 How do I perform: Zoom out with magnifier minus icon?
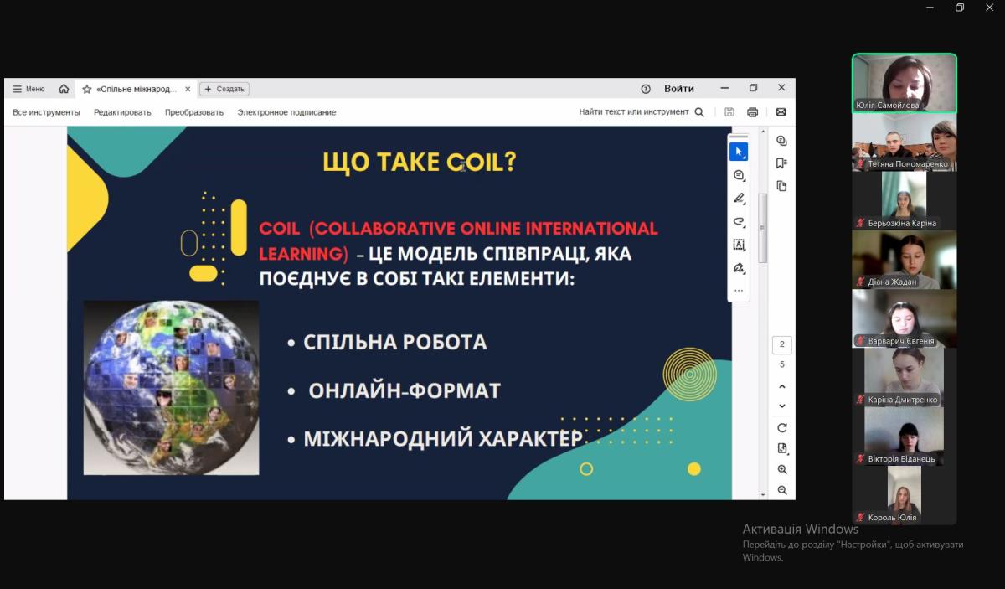[x=782, y=491]
